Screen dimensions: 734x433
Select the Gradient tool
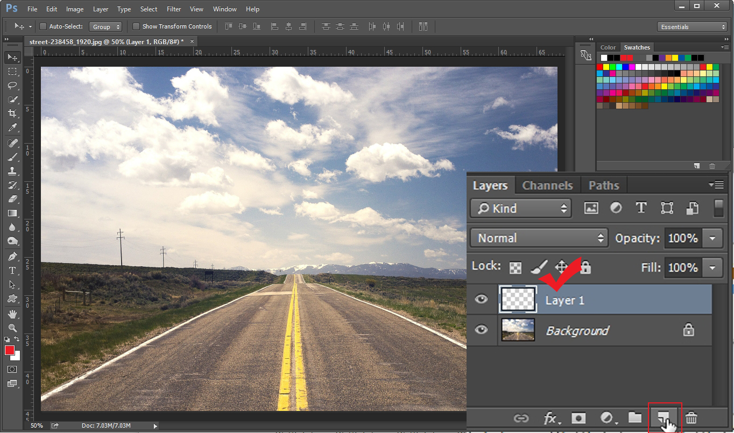tap(12, 213)
